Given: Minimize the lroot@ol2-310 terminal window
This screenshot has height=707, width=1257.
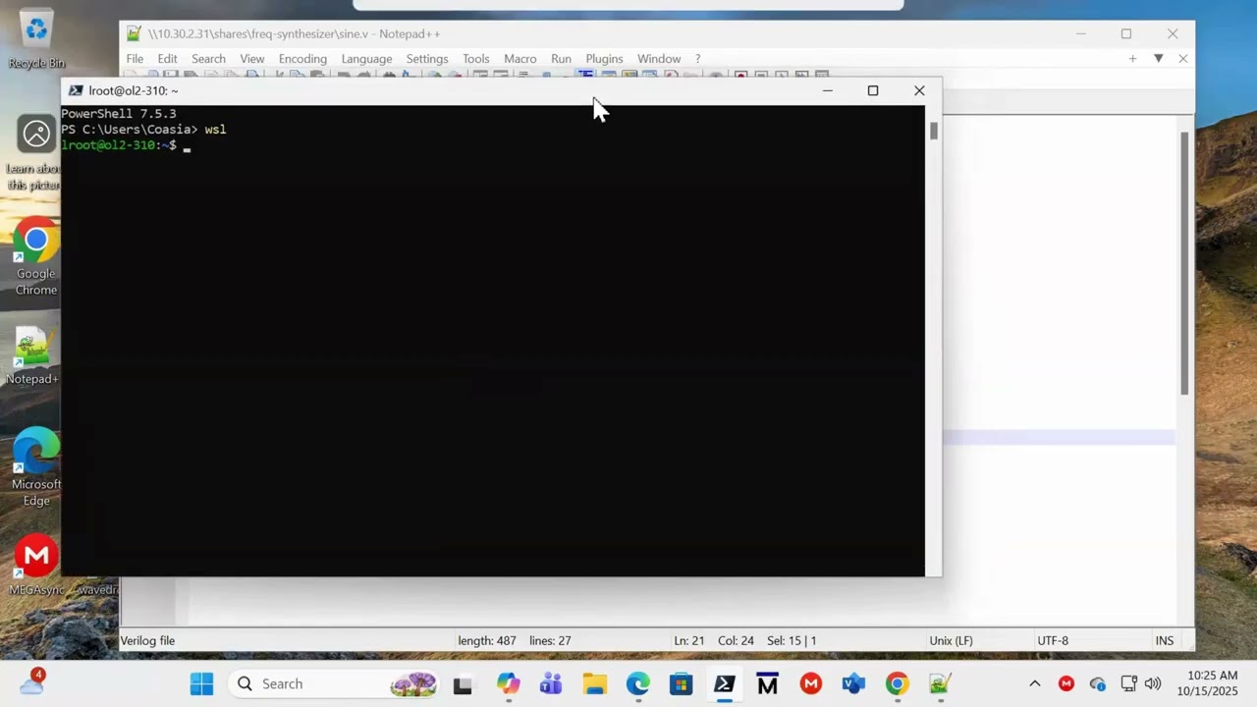Looking at the screenshot, I should [x=827, y=90].
